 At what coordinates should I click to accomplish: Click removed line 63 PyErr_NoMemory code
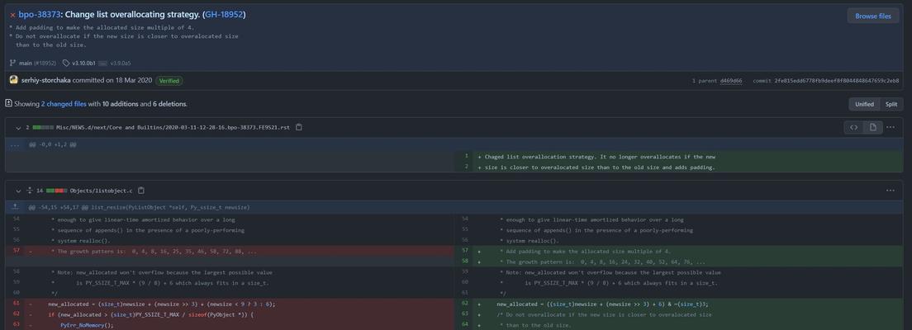pyautogui.click(x=88, y=325)
